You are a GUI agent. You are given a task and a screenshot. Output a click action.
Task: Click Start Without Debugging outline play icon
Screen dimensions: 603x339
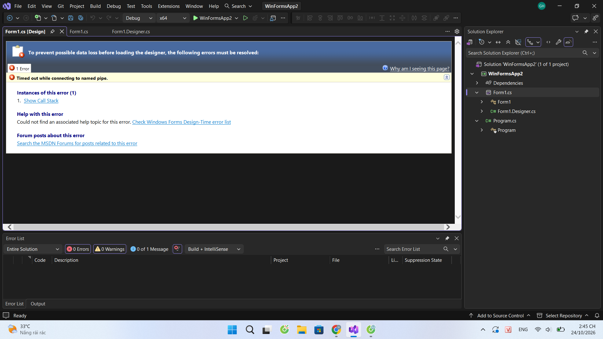pos(246,18)
